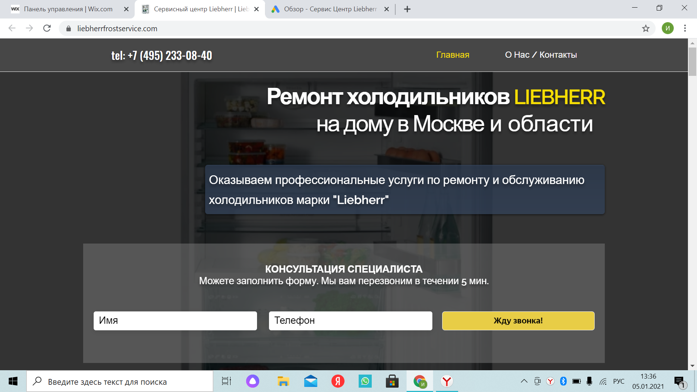Click the page scrollbar thumb
This screenshot has width=697, height=392.
[692, 61]
